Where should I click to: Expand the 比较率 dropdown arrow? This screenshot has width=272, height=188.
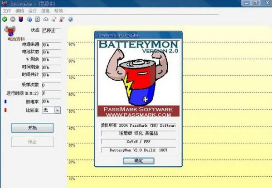58,110
